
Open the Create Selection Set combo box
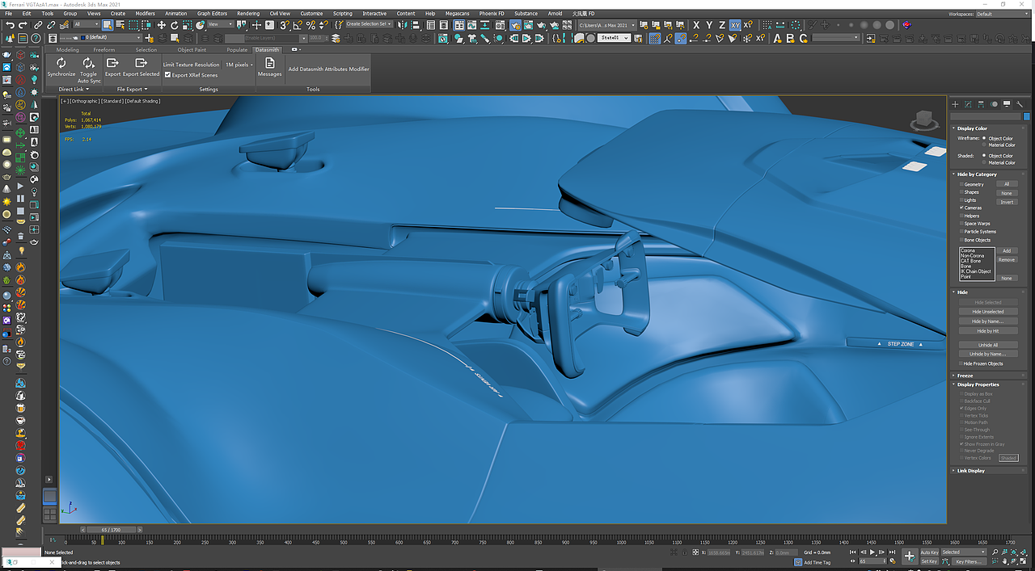[x=370, y=23]
